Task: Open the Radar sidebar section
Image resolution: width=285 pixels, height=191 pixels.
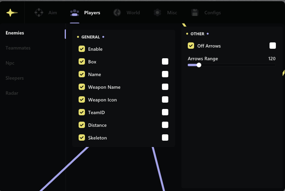Action: coord(12,93)
